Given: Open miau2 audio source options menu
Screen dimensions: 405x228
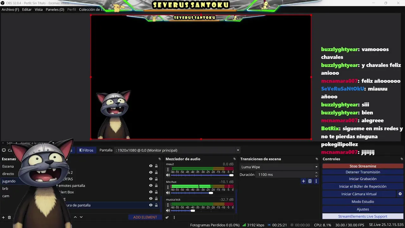Looking at the screenshot, I should tap(168, 170).
